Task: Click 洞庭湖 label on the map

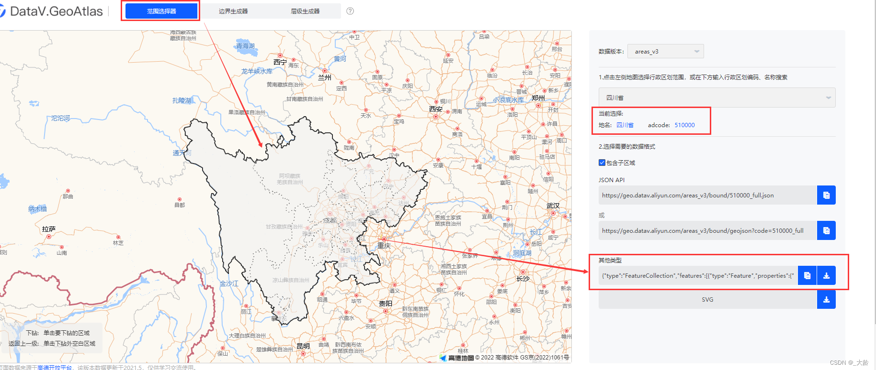Action: point(522,253)
